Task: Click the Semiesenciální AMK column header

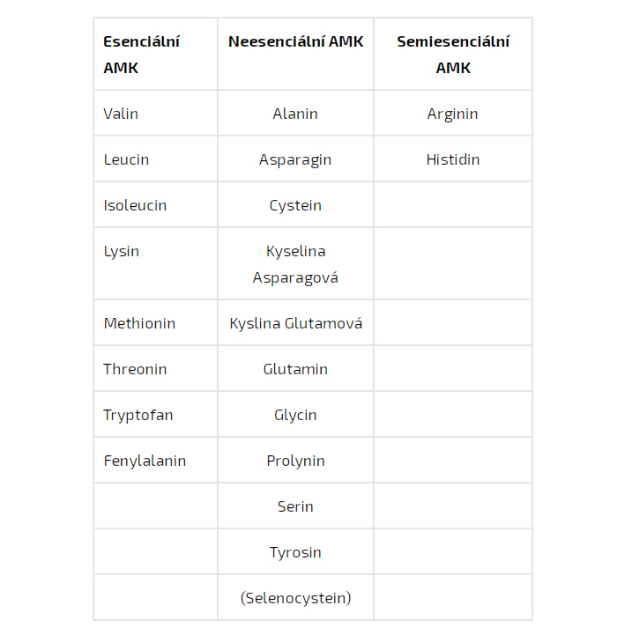Action: pos(453,55)
